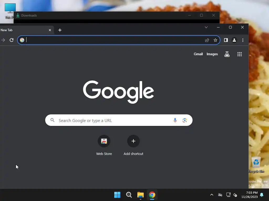Maximize the Downloads window

(201, 15)
